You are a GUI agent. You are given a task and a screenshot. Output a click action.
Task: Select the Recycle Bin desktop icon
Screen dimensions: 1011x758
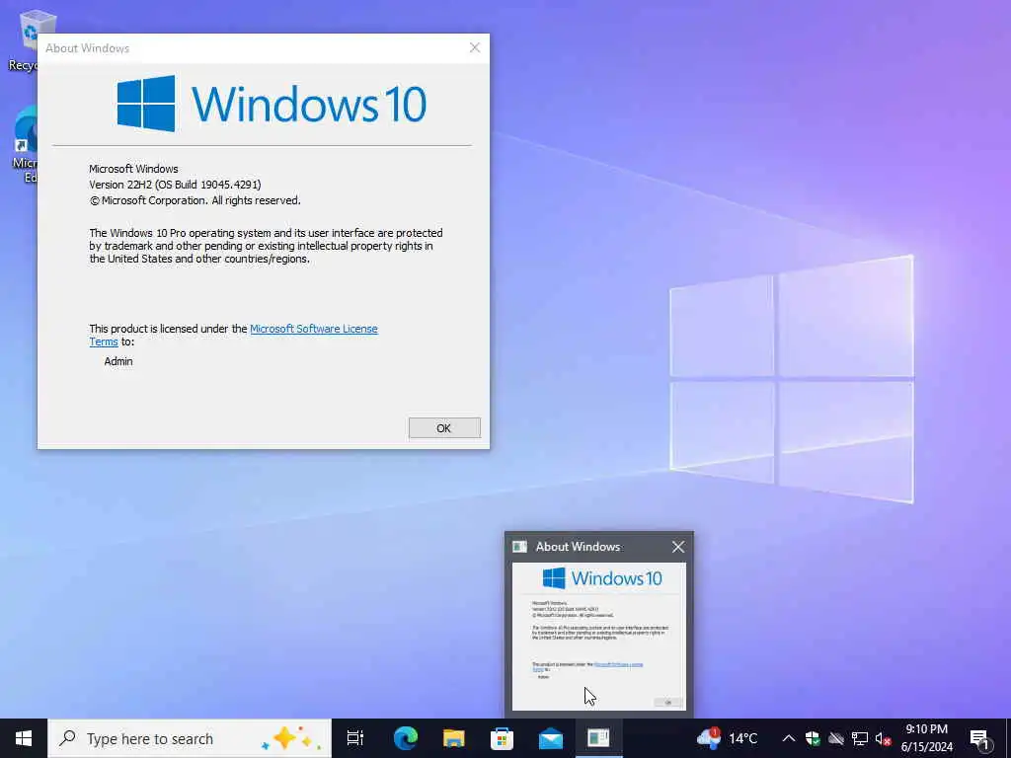point(24,39)
